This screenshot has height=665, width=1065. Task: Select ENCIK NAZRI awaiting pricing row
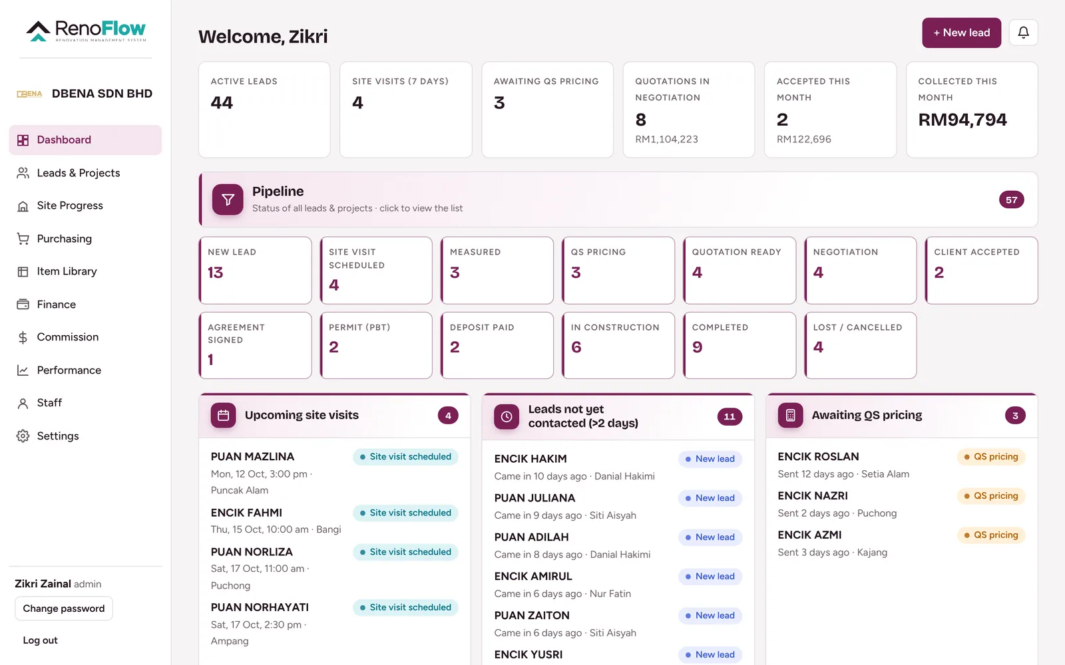point(901,505)
